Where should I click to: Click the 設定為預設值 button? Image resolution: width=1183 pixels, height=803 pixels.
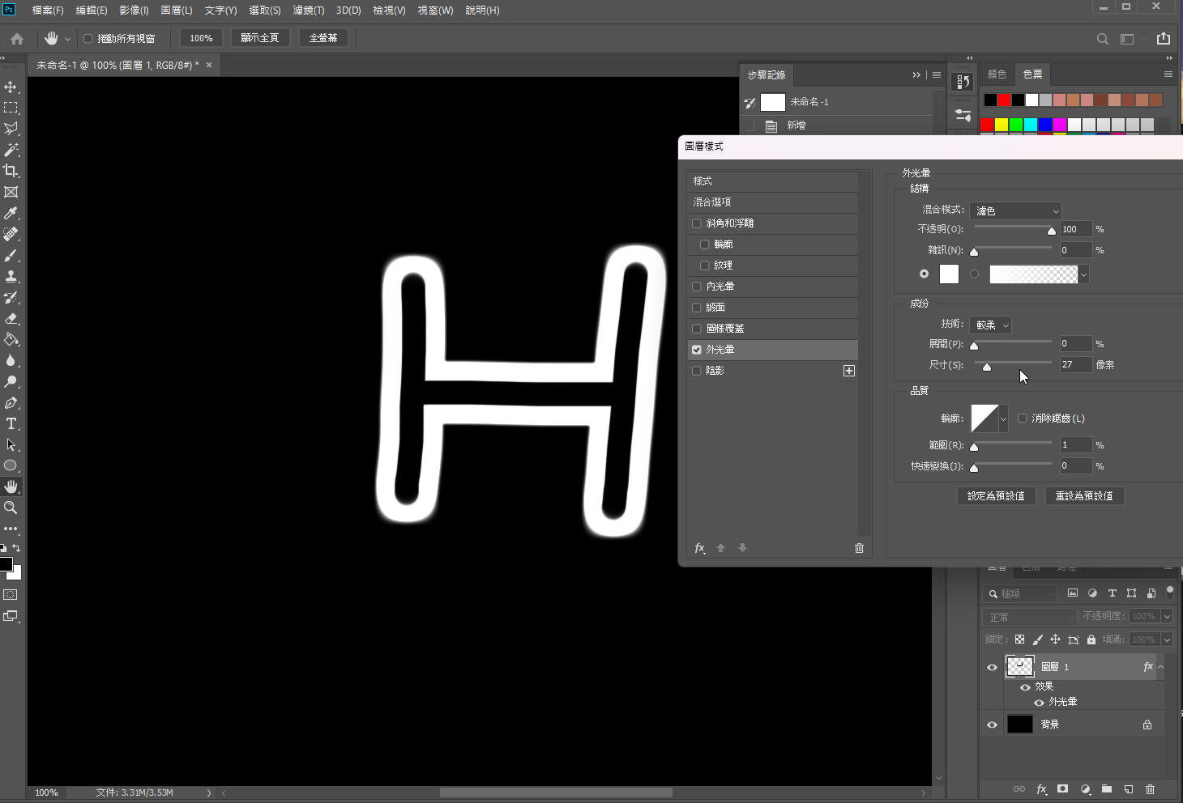point(996,495)
